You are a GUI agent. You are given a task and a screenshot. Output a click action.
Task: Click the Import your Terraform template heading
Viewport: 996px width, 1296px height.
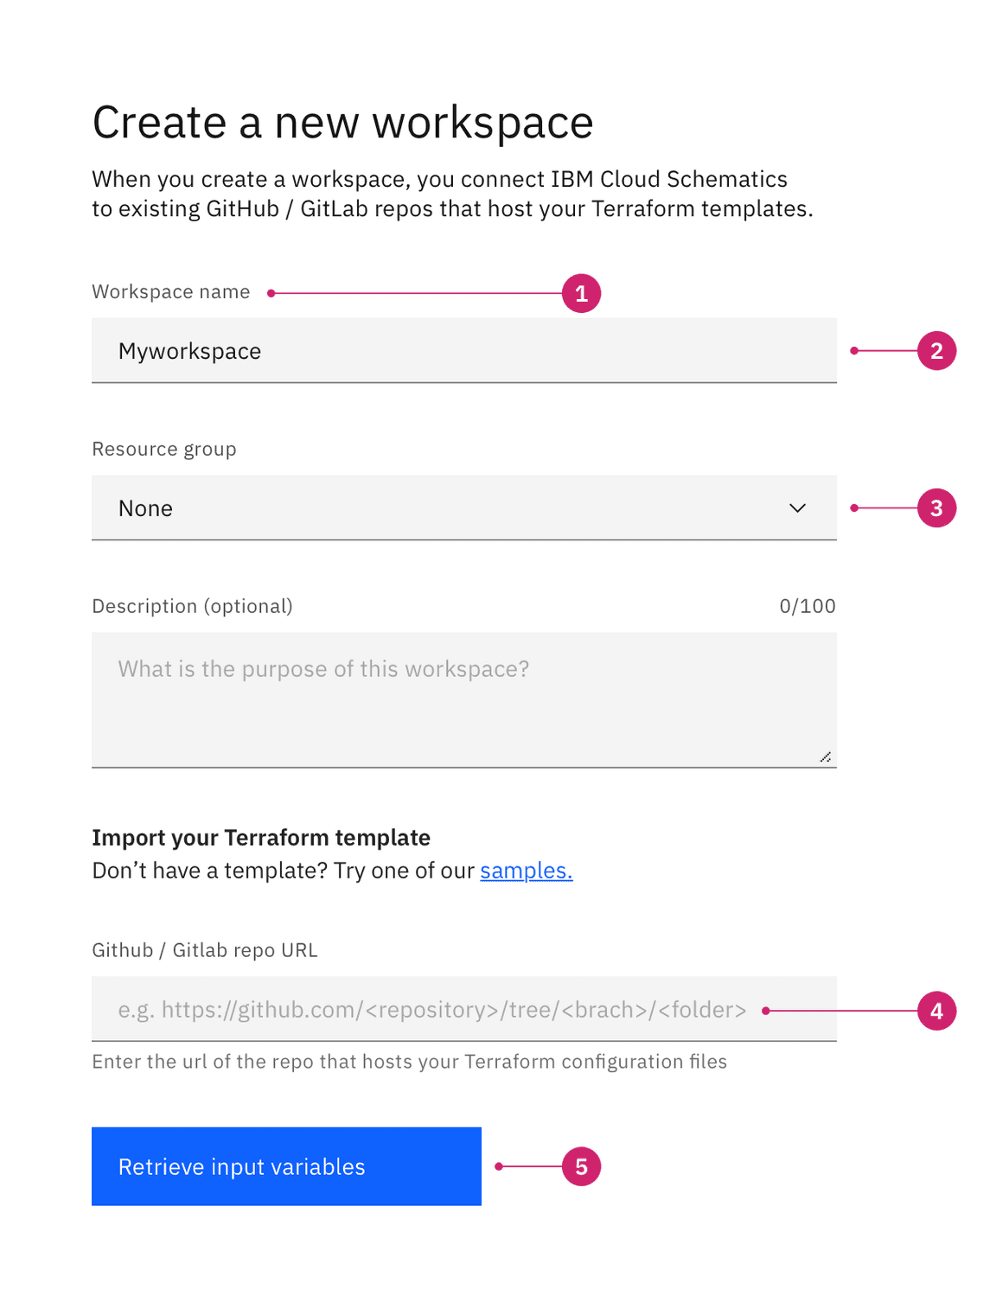click(x=261, y=838)
